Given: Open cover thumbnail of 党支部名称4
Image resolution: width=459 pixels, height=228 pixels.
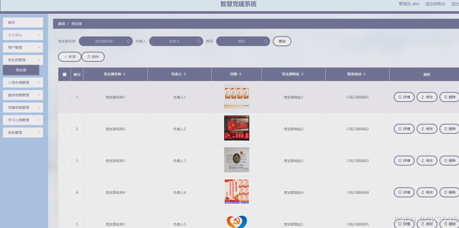Looking at the screenshot, I should pyautogui.click(x=237, y=192).
